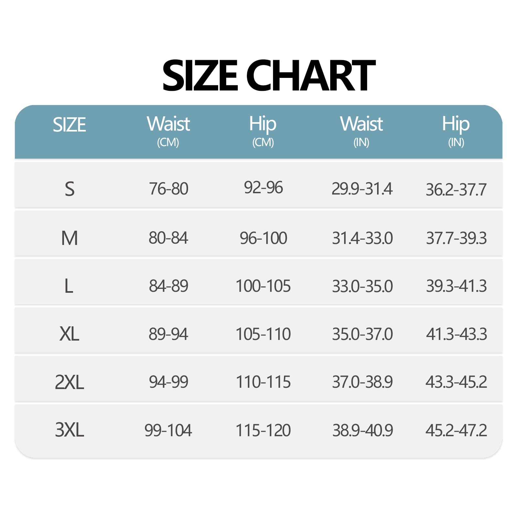
Task: Choose the 2XL size row label
Action: click(x=69, y=382)
